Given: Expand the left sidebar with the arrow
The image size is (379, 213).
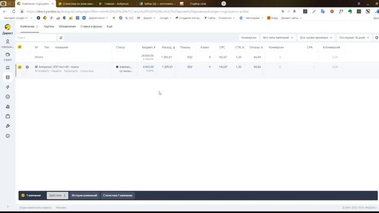Looking at the screenshot, I should (8, 206).
